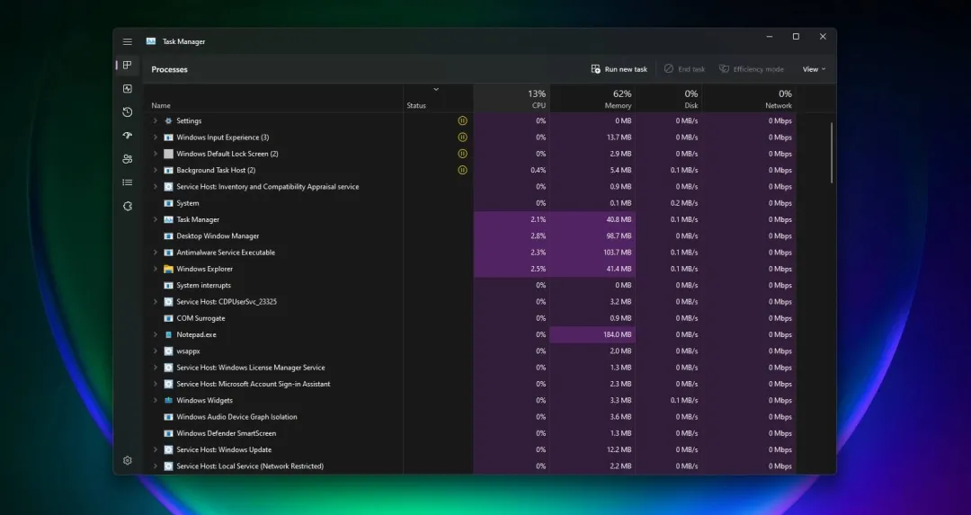Click Task Manager memory value 40.8 MB

[x=619, y=219]
